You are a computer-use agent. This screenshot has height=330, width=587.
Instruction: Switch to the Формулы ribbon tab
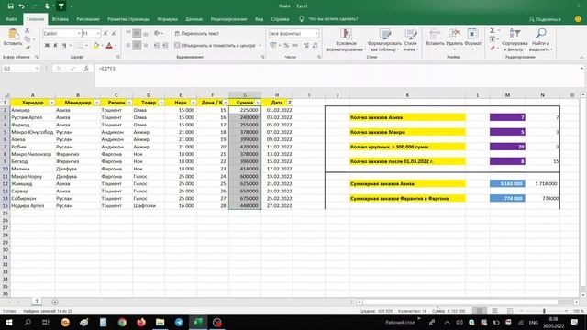click(x=167, y=19)
